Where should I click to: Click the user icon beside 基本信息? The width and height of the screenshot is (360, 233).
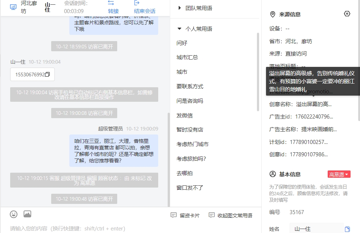pyautogui.click(x=273, y=174)
